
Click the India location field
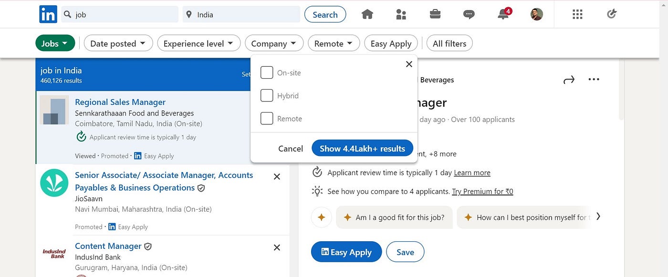(241, 14)
